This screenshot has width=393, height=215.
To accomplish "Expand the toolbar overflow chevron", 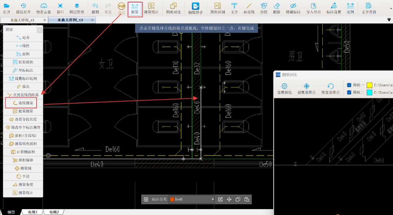I will pos(391,9).
